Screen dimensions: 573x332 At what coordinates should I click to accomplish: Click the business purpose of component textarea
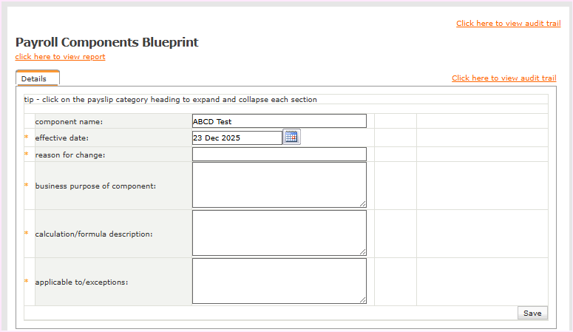click(279, 185)
